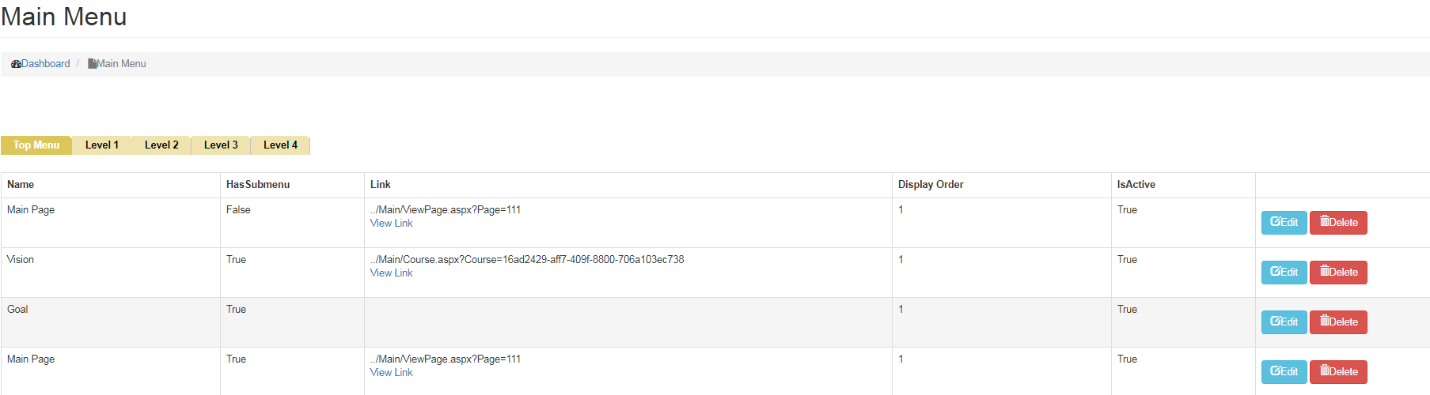Open View Link in last Main Page row
Screen dimensions: 1430x395
(391, 373)
